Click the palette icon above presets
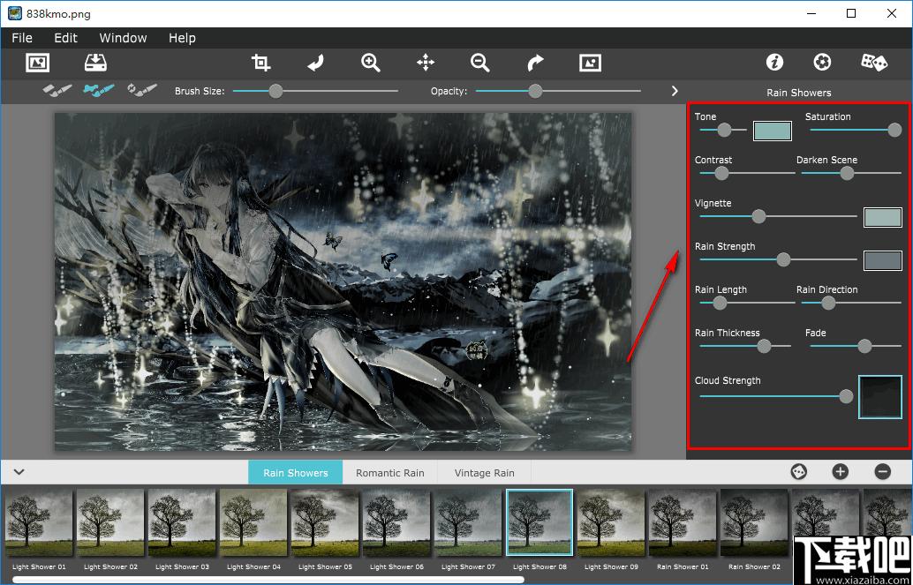The width and height of the screenshot is (913, 585). tap(798, 472)
